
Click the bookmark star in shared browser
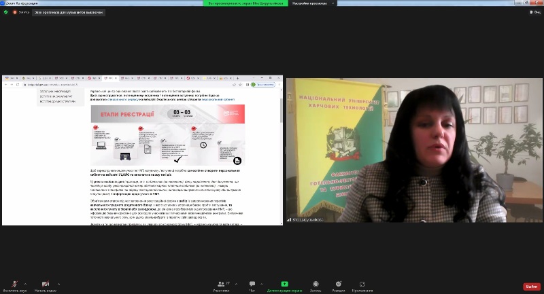click(x=240, y=84)
